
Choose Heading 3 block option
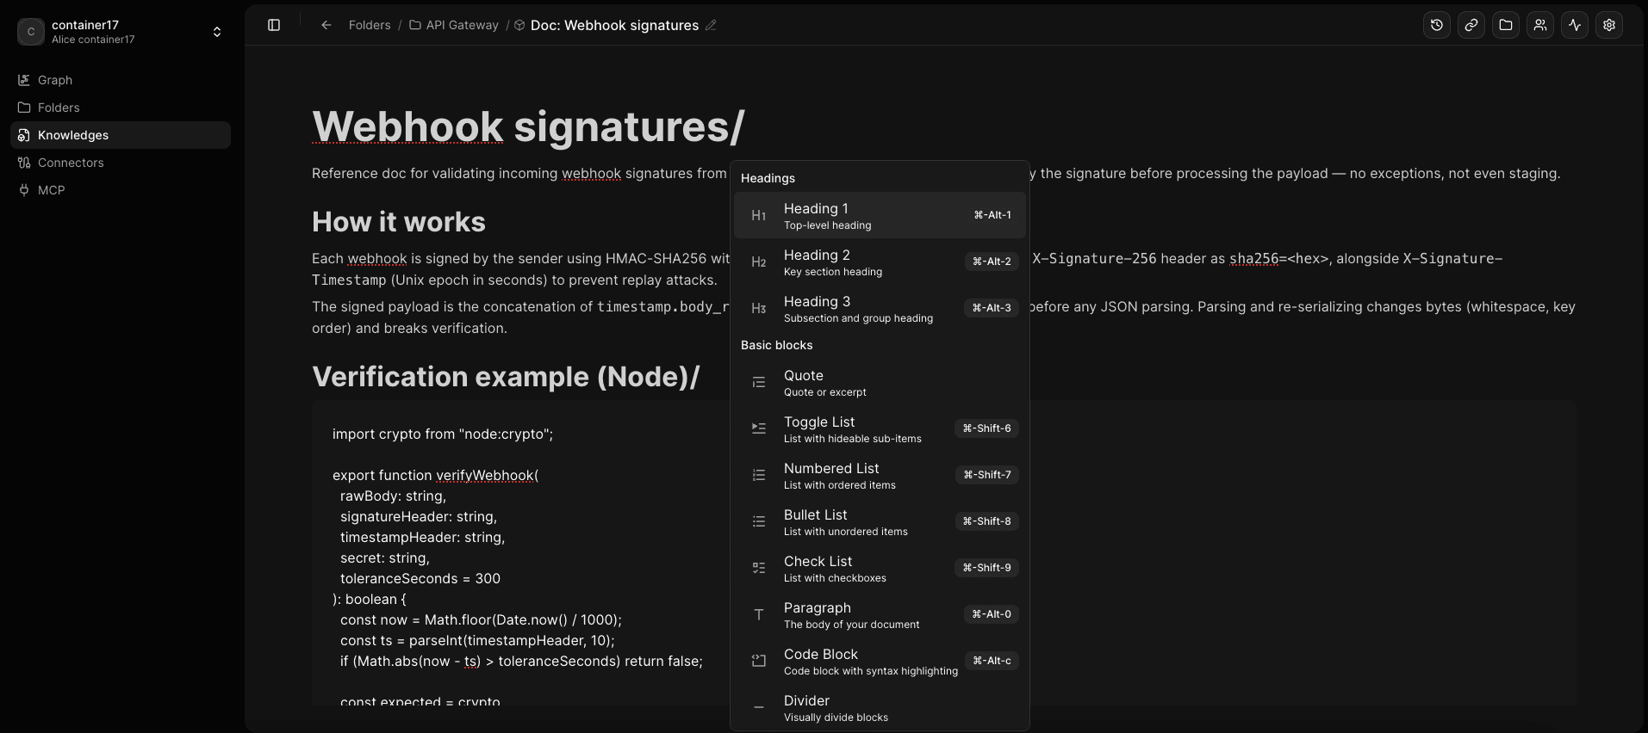click(x=880, y=308)
